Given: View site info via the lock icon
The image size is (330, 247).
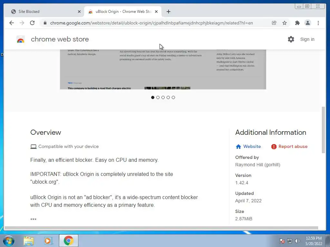Looking at the screenshot, I should coord(45,23).
